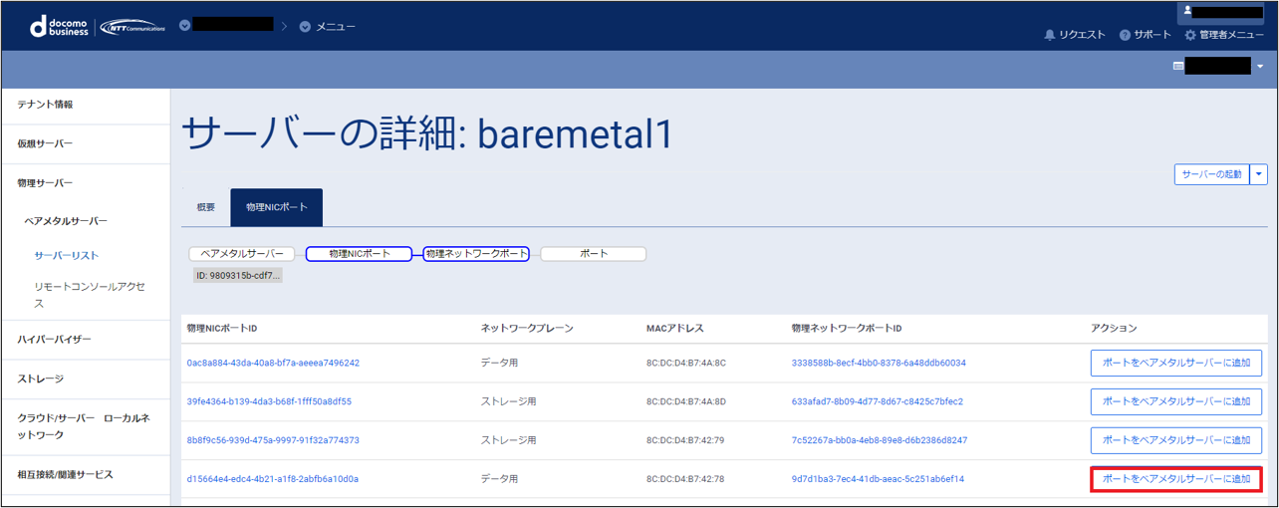This screenshot has height=508, width=1279.
Task: Open NIC port 8b8f9c56-939d-475a-9997-91f32a774373
Action: [x=273, y=440]
